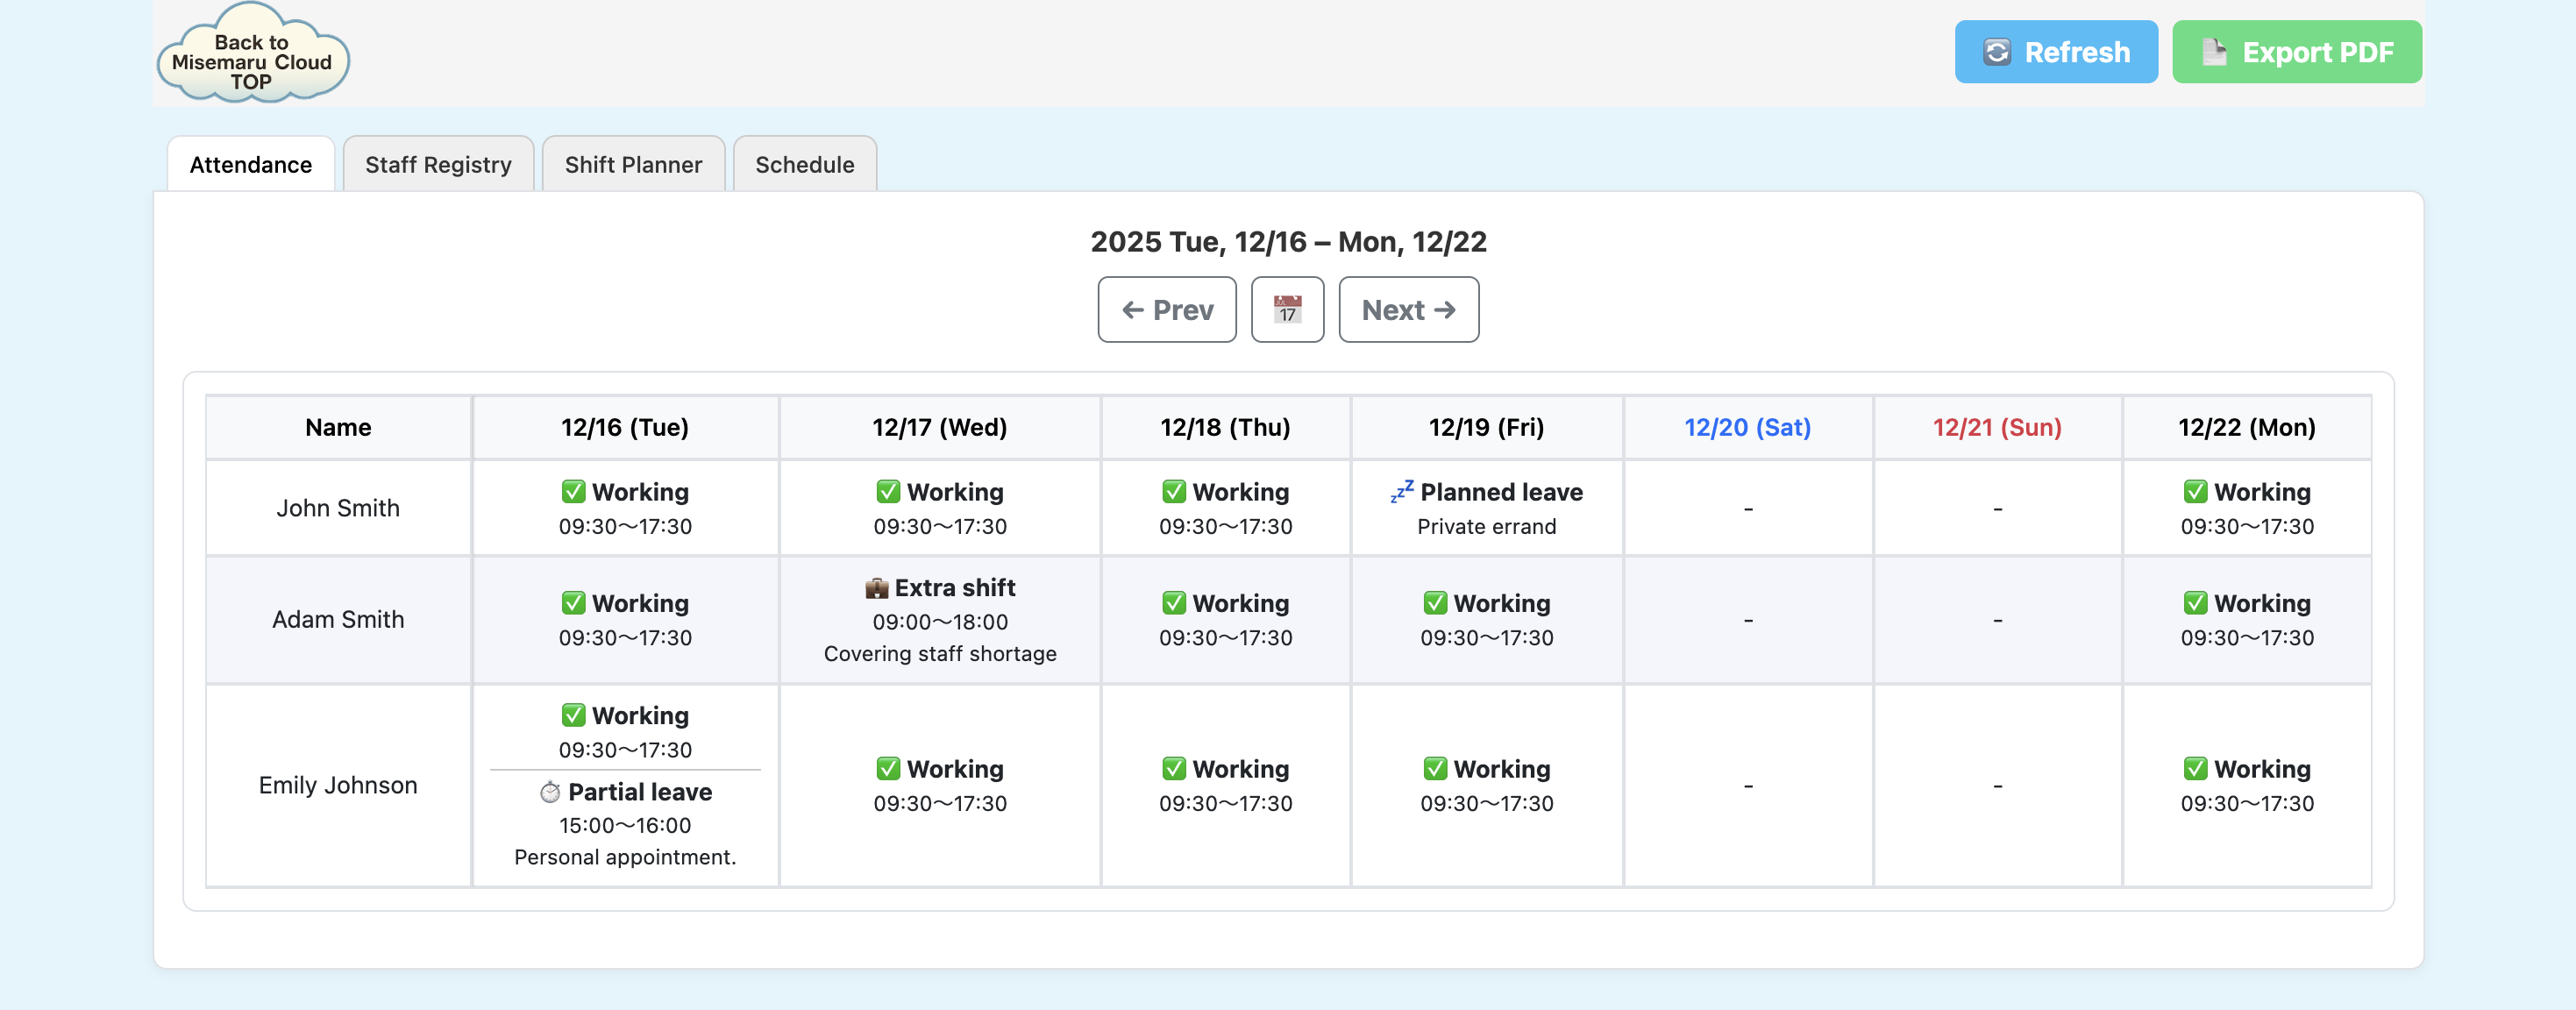This screenshot has width=2576, height=1010.
Task: Click John Smith's Tuesday Working green checkmark
Action: pos(573,491)
